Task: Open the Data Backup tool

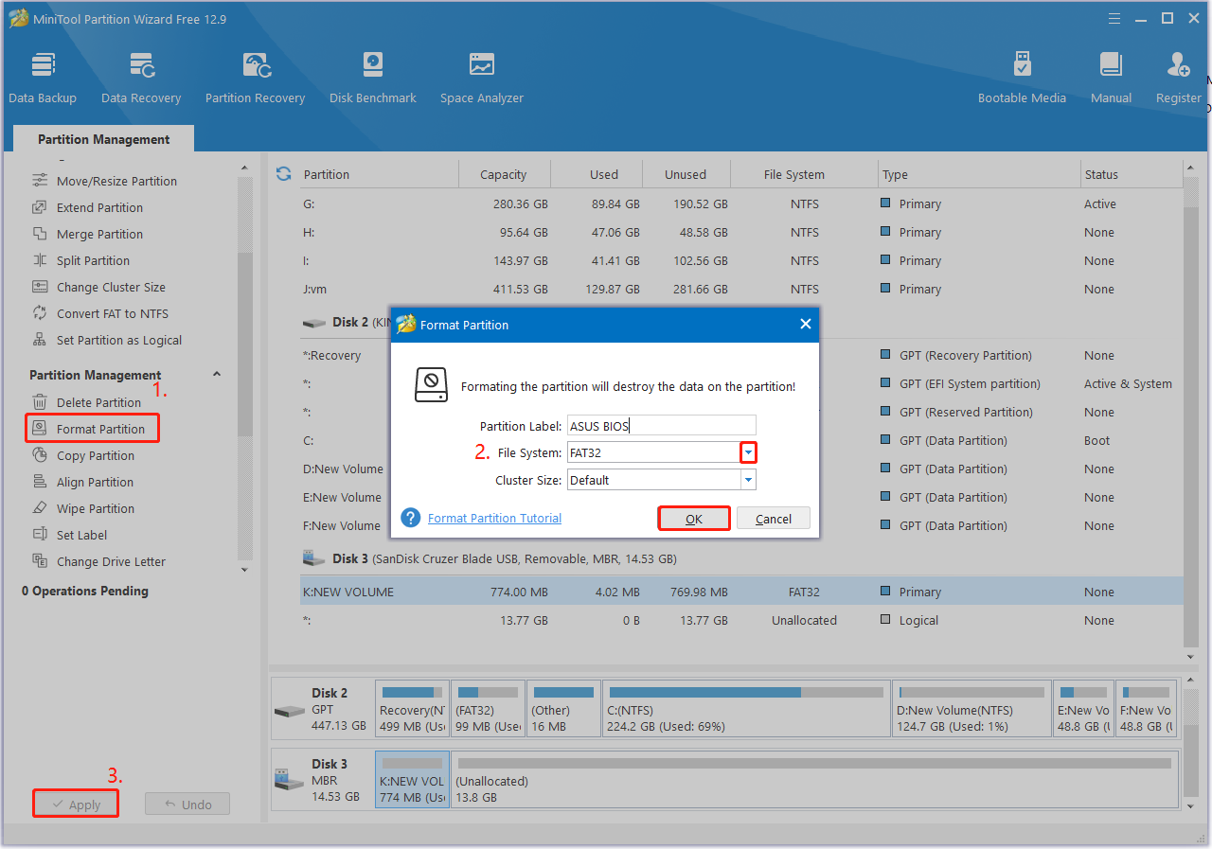Action: coord(43,79)
